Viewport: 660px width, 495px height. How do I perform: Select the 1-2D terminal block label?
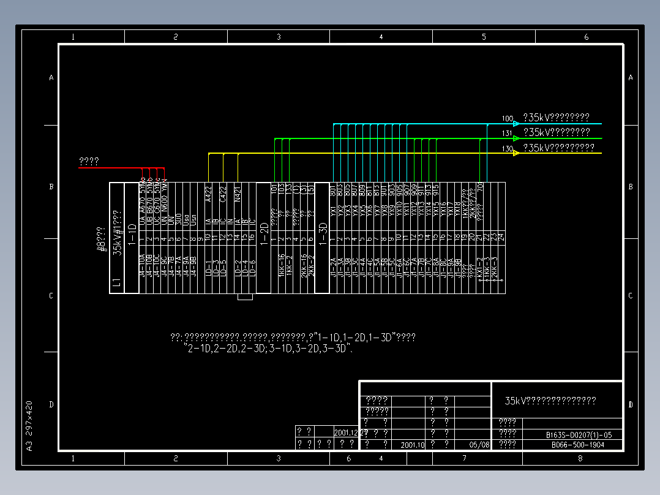click(264, 234)
